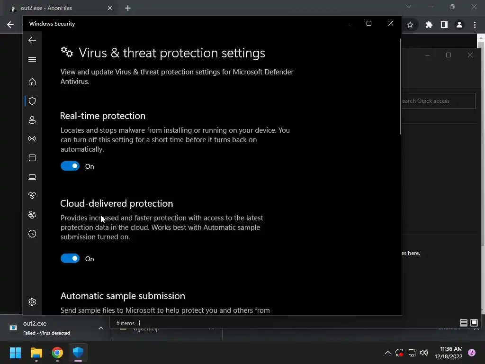485x364 pixels.
Task: Select Virus & threat protection shield icon
Action: click(x=32, y=101)
